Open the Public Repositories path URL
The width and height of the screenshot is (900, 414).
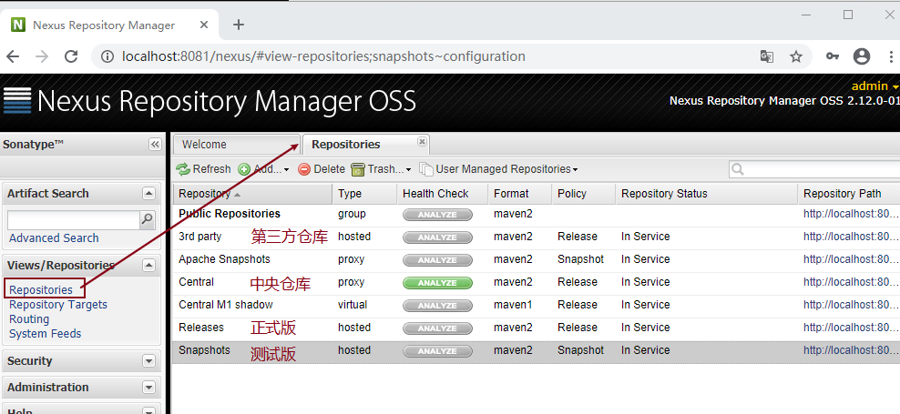coord(851,214)
